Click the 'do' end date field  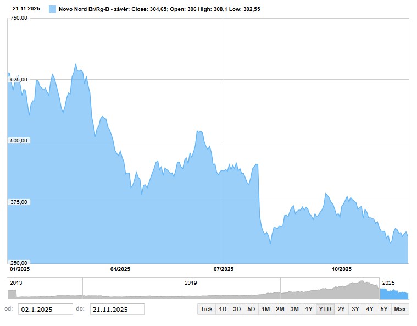117,310
